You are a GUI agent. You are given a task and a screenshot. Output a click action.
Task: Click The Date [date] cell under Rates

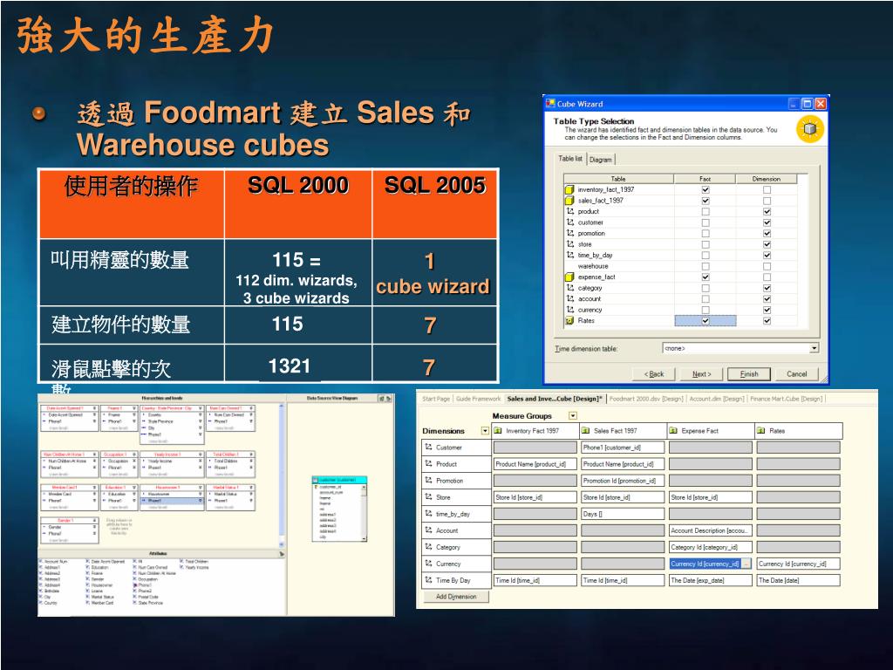[799, 580]
